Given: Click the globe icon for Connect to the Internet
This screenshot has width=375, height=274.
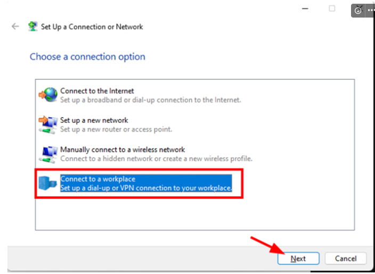Looking at the screenshot, I should 48,95.
